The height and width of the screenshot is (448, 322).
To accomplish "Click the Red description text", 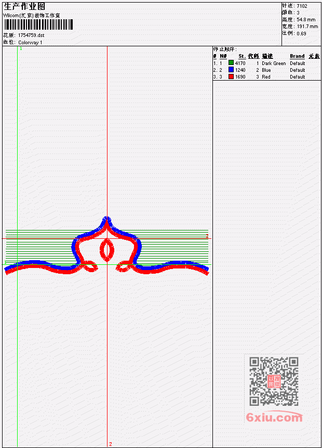I will point(266,77).
